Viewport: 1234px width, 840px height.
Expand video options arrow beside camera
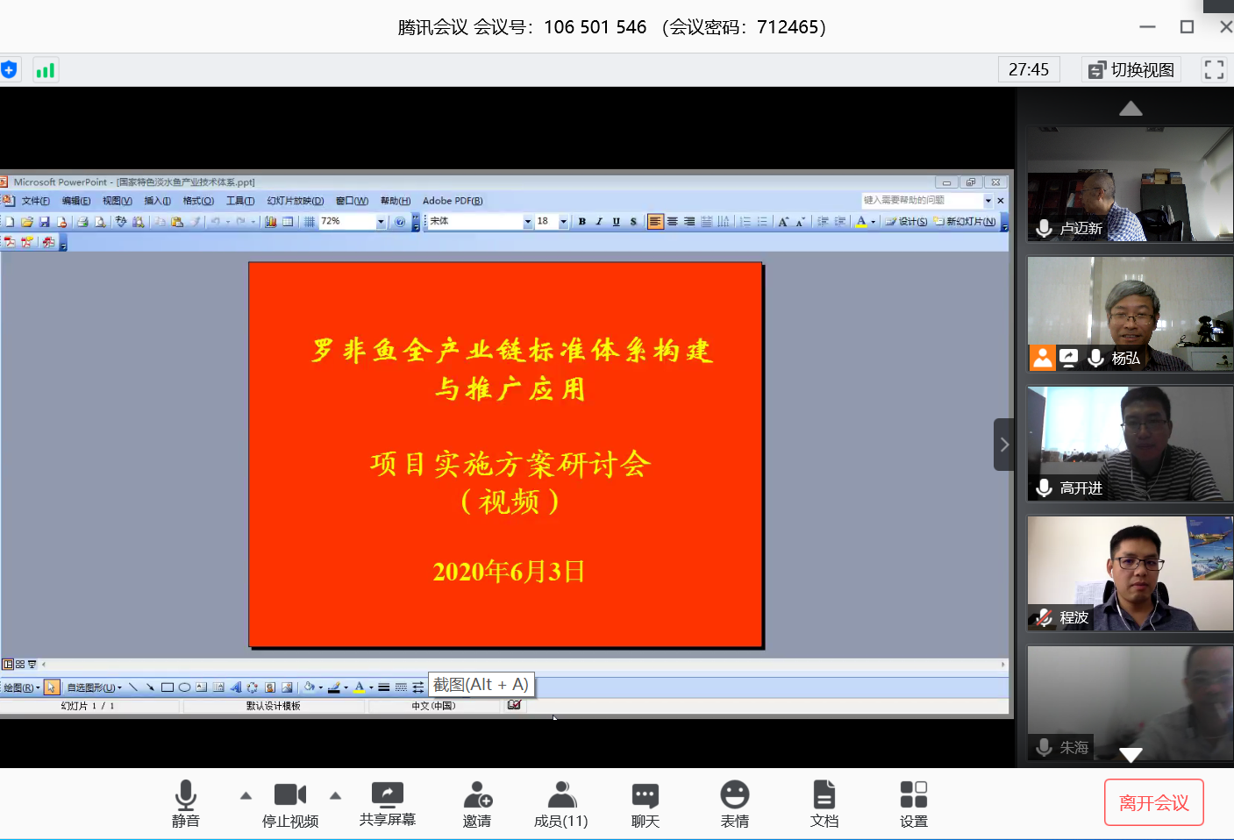[335, 796]
